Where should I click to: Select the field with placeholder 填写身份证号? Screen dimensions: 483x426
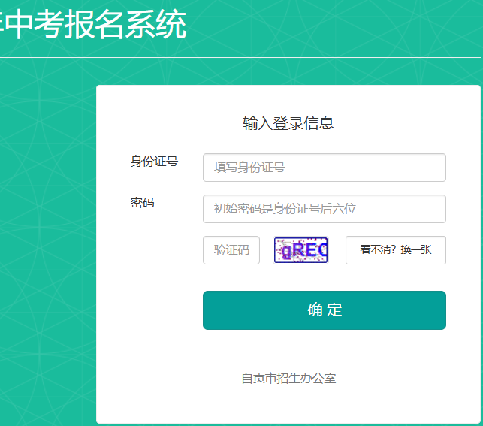click(324, 168)
